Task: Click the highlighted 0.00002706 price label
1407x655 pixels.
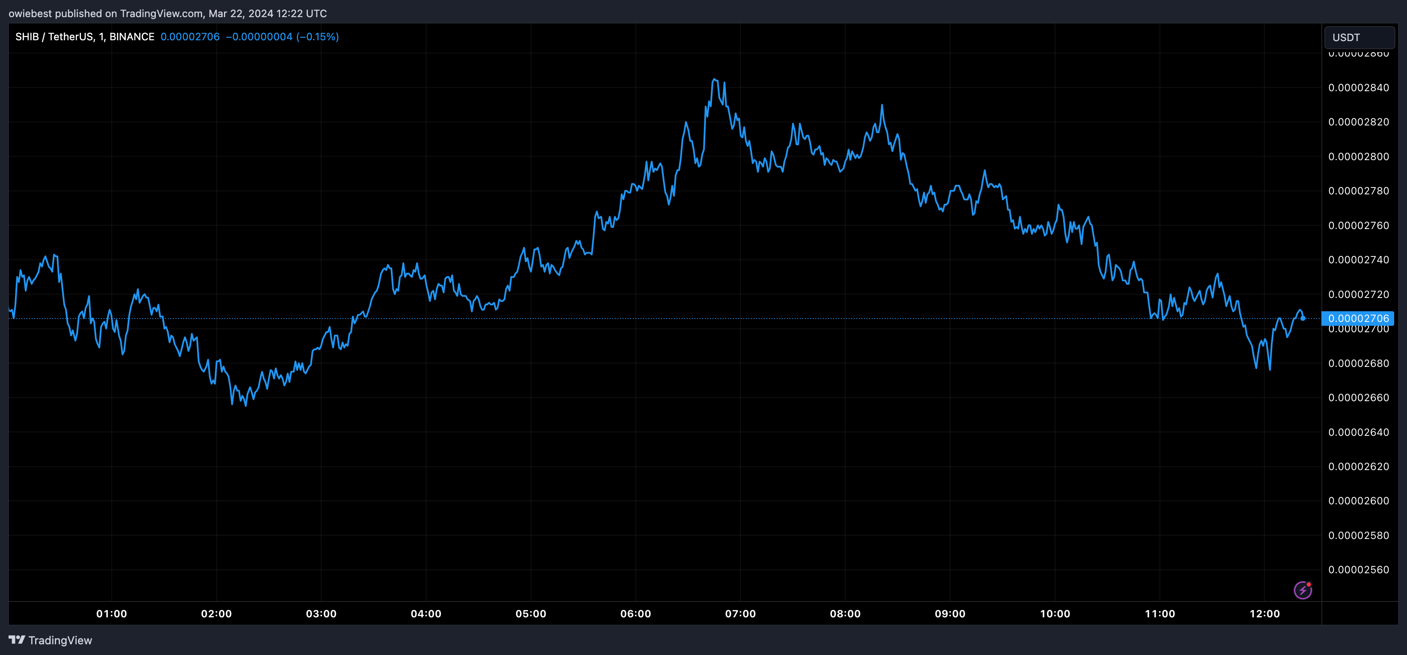Action: pos(1358,318)
